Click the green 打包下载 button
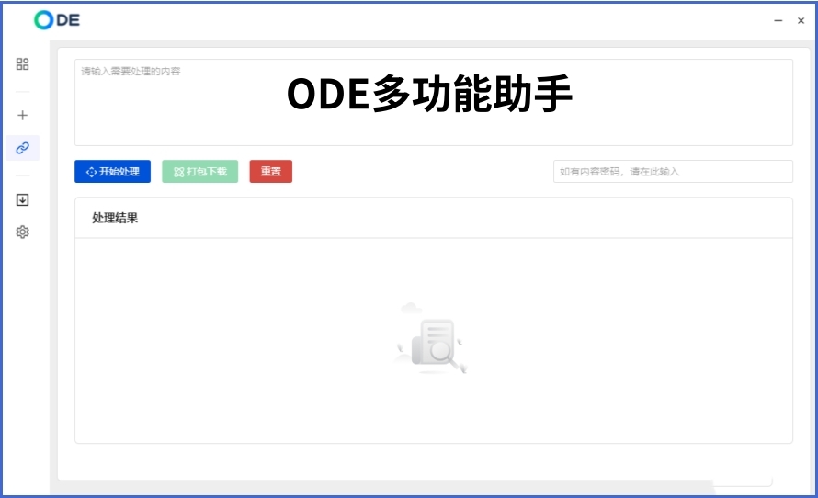The height and width of the screenshot is (498, 818). click(199, 172)
